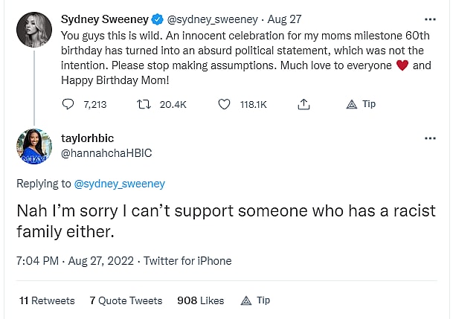Open taylorhbic's profile avatar
453x319 pixels.
33,146
